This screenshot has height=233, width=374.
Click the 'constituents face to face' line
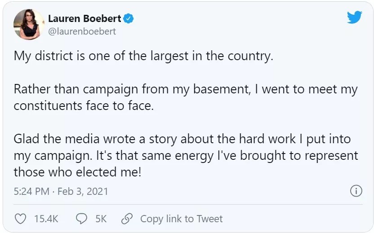87,106
